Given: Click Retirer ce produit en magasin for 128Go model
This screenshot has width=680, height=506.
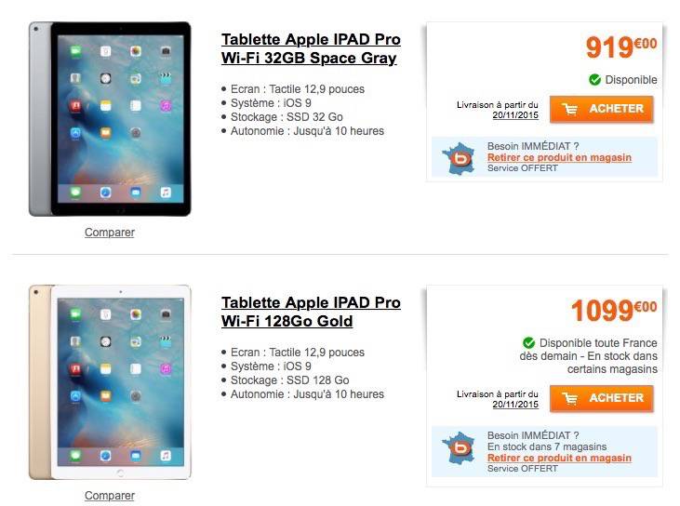Looking at the screenshot, I should [559, 458].
